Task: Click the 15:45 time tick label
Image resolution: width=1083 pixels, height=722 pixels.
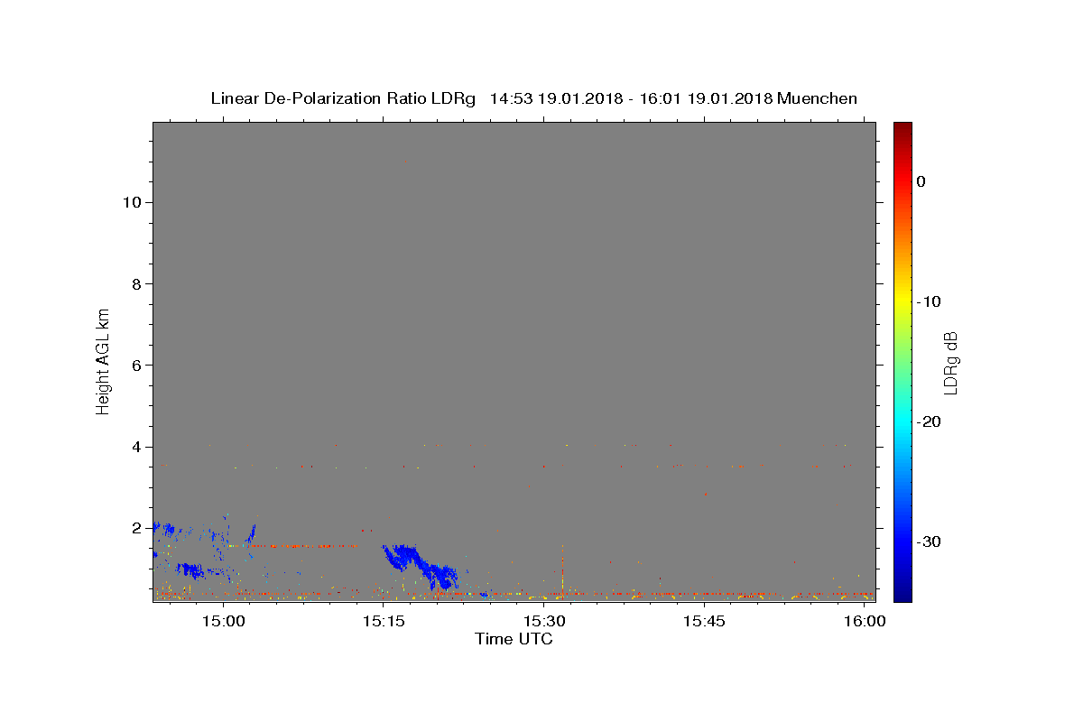Action: [x=705, y=621]
